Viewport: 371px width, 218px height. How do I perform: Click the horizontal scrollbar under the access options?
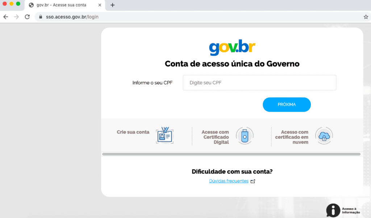click(x=231, y=154)
